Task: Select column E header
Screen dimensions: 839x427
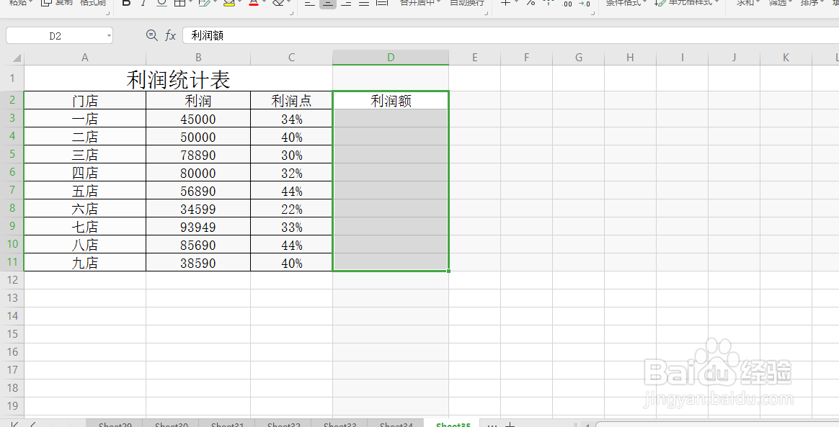Action: 474,57
